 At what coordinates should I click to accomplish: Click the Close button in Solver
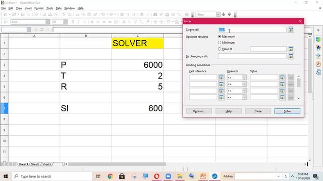[258, 111]
